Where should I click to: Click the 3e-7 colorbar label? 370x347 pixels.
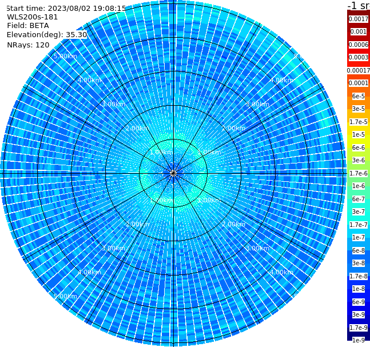359,212
